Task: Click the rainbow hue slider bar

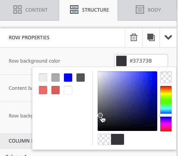Action: click(x=166, y=108)
